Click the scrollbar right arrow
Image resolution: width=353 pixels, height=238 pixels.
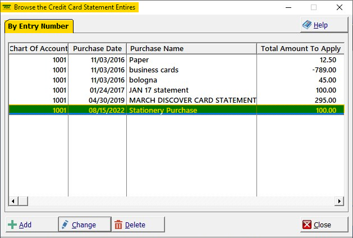coord(339,201)
